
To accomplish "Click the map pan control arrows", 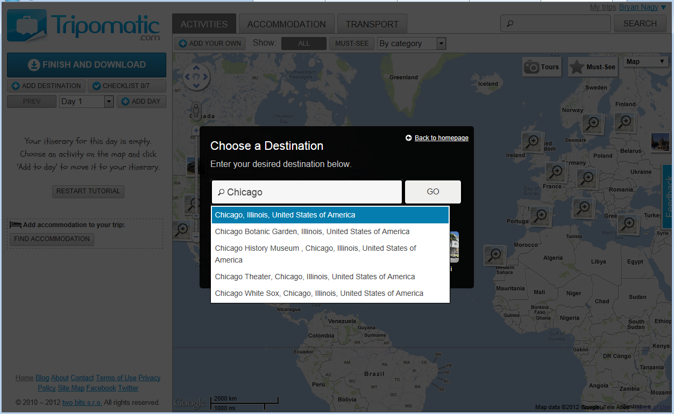I will (196, 77).
